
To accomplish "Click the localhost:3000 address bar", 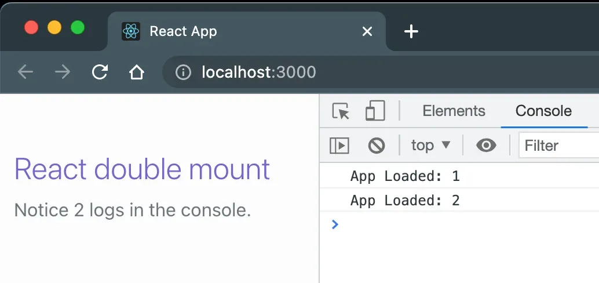I will [x=381, y=72].
